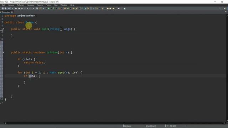Screen dimensions: 228x128
Task: Click the 'isPrime' method name in code
Action: pos(52,52)
